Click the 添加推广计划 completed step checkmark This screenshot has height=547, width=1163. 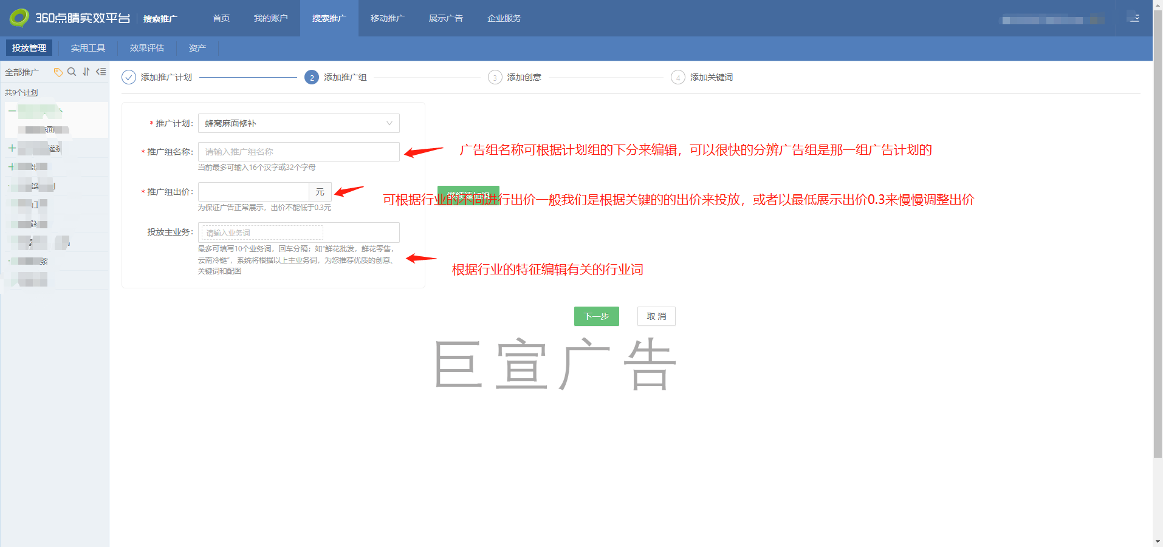[129, 77]
